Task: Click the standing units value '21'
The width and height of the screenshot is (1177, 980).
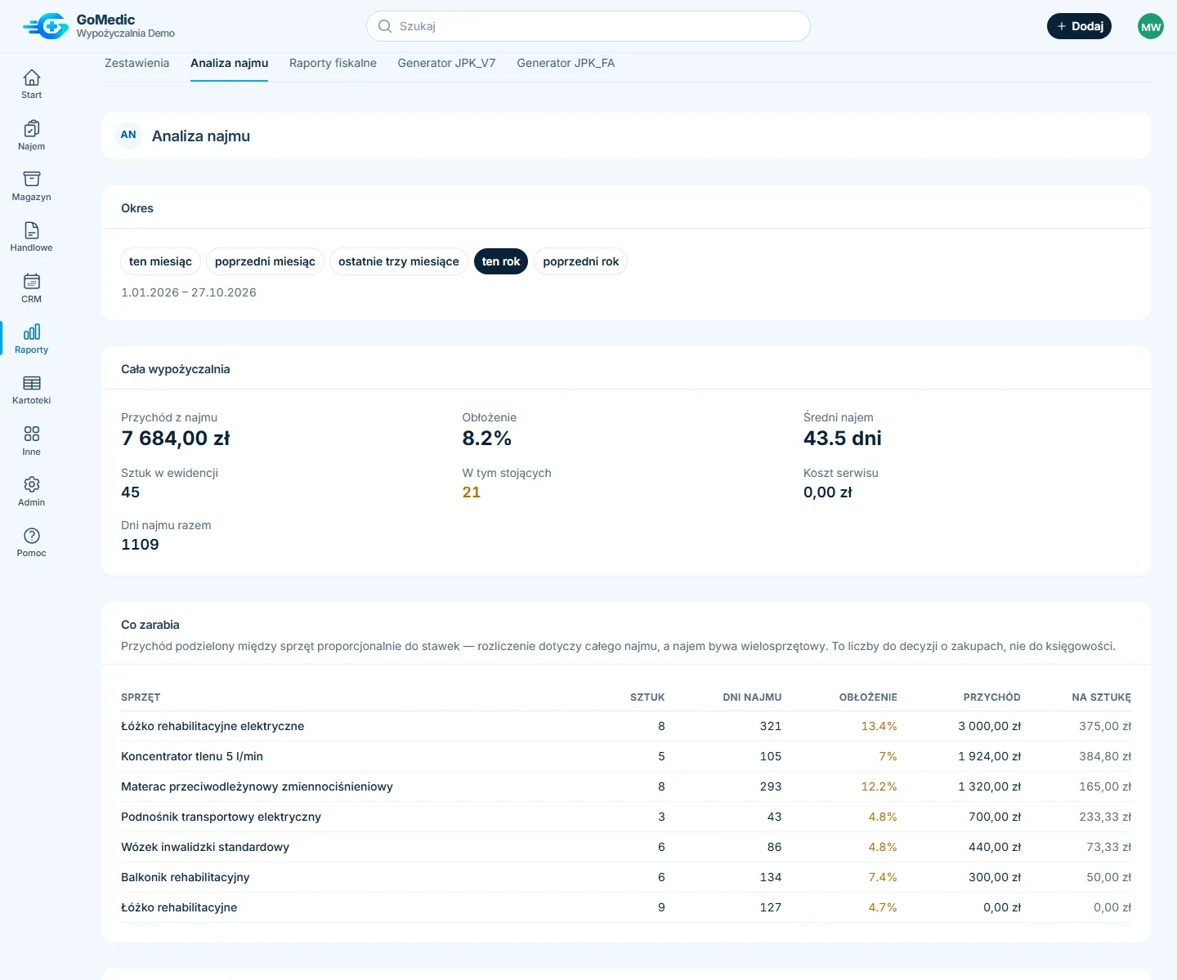Action: [472, 492]
